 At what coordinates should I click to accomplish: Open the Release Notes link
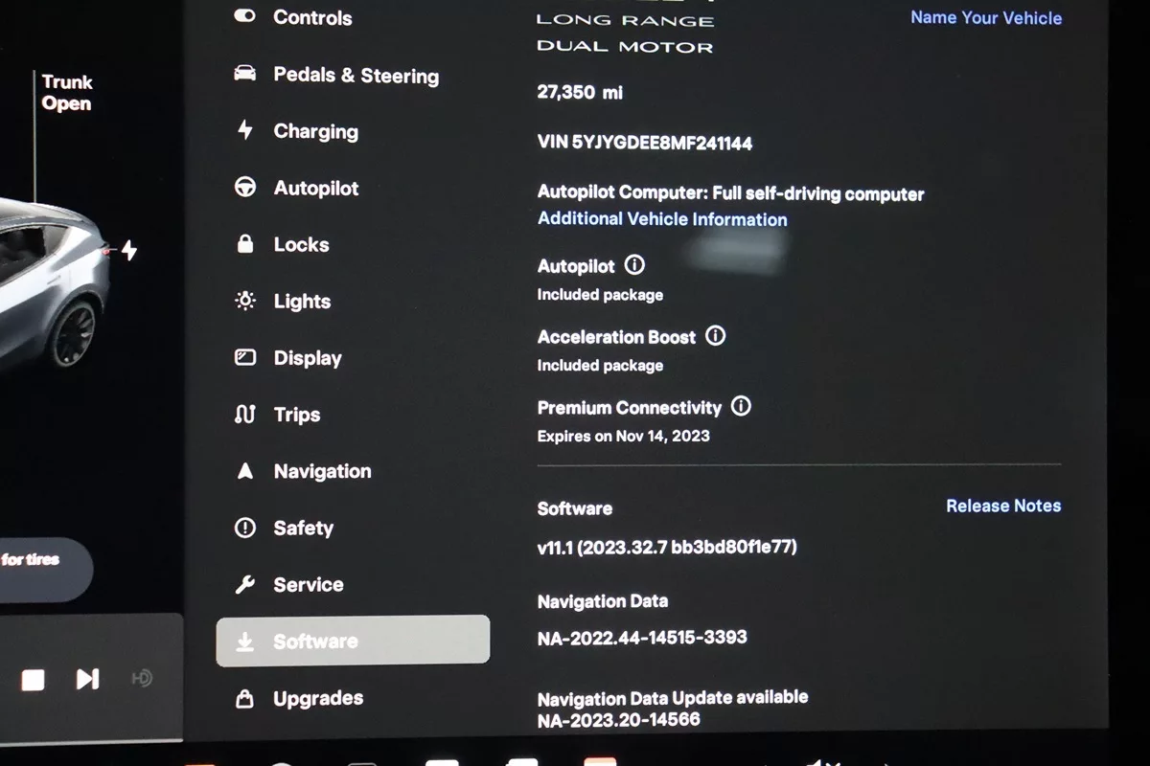tap(1003, 506)
